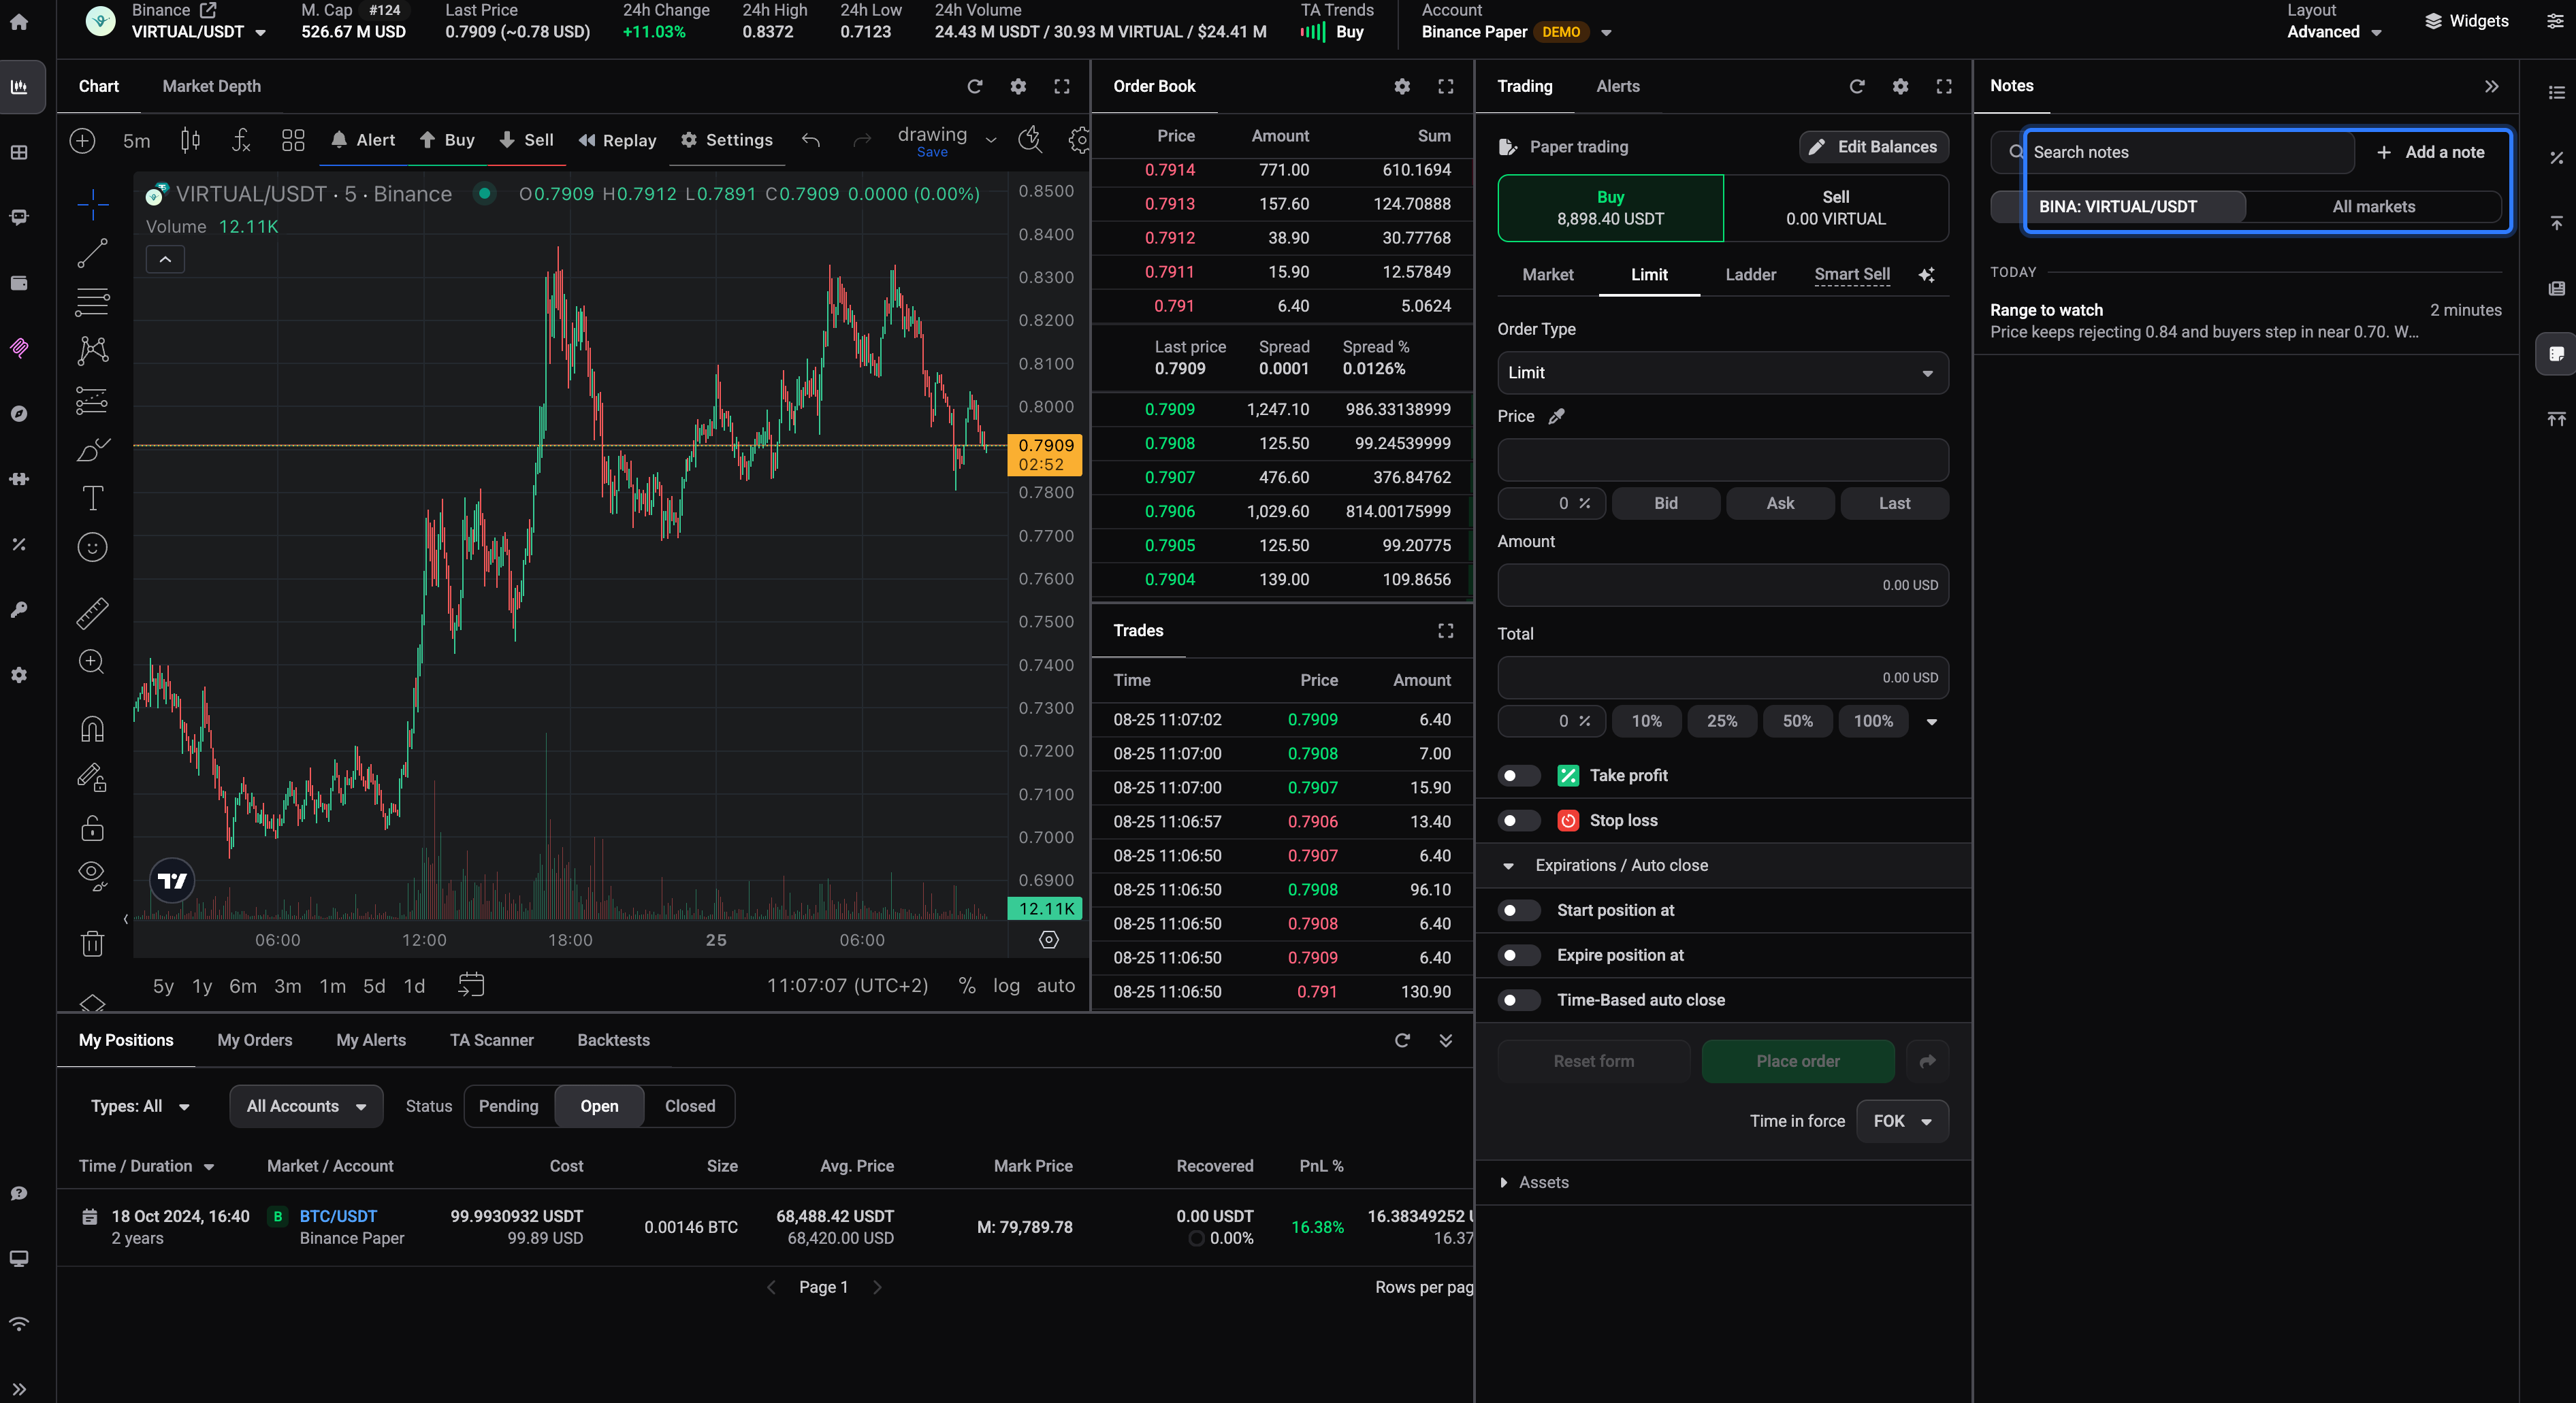Open Order Book settings gear
This screenshot has height=1403, width=2576.
click(x=1402, y=86)
